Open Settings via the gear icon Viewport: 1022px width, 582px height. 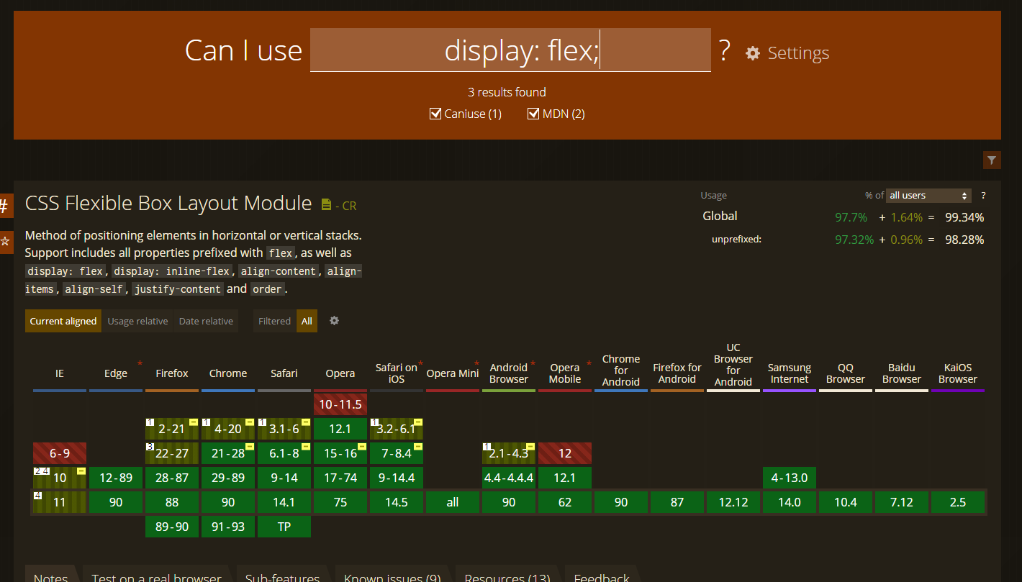(x=753, y=53)
